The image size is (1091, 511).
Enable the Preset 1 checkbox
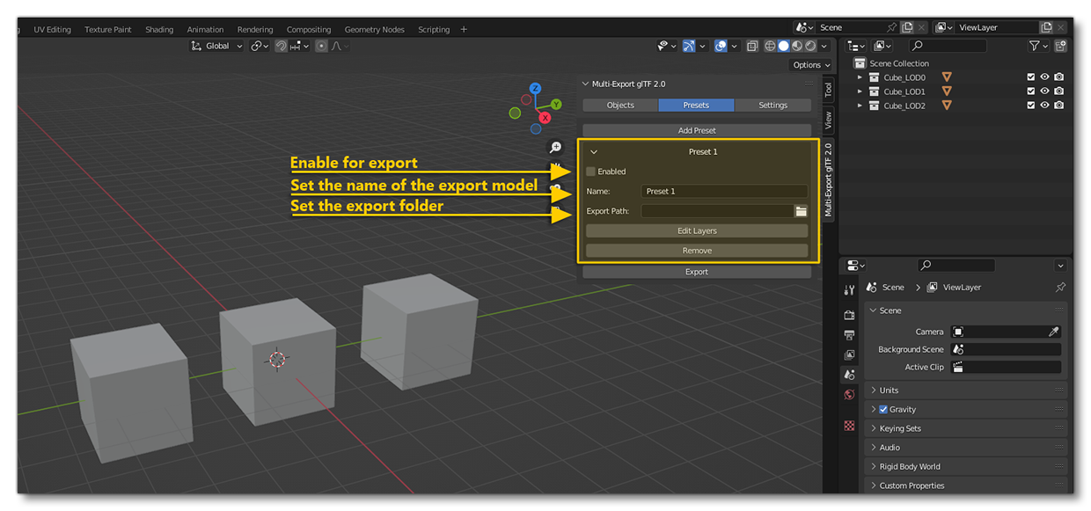coord(591,172)
